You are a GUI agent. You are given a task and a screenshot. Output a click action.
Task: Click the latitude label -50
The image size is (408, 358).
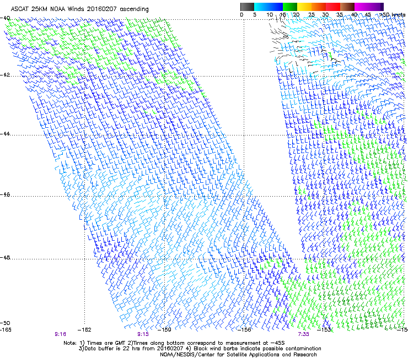tap(6, 323)
